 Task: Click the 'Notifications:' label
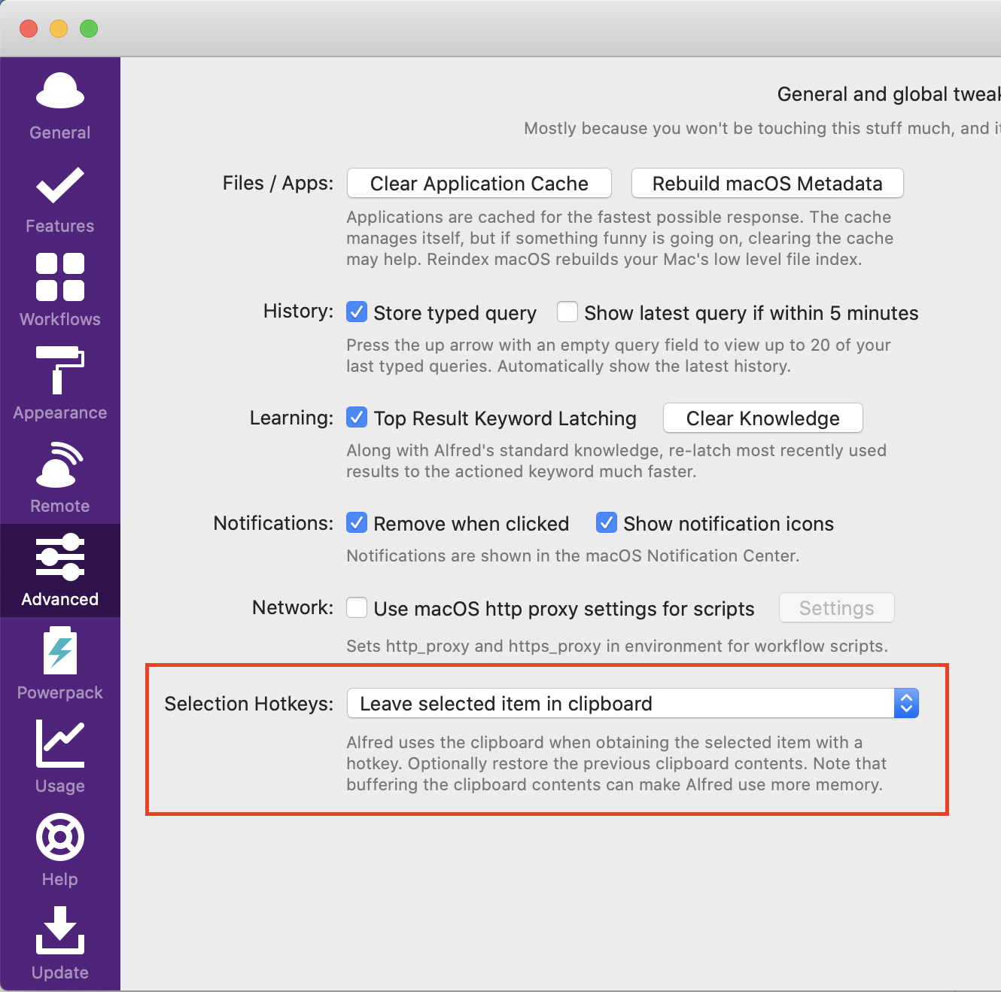273,523
